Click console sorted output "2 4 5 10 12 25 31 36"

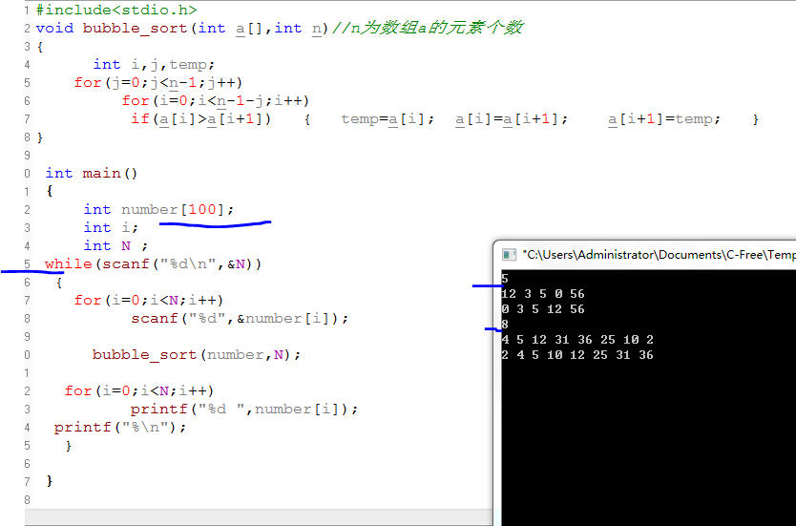[577, 354]
